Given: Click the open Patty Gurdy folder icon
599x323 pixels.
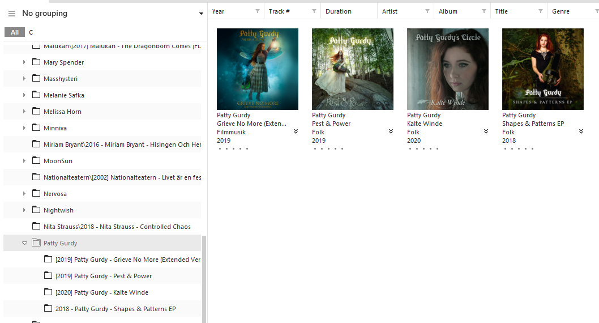Looking at the screenshot, I should 36,243.
